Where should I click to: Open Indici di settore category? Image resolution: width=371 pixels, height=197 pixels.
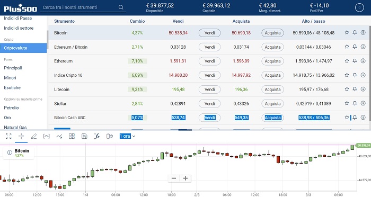[x=19, y=28]
